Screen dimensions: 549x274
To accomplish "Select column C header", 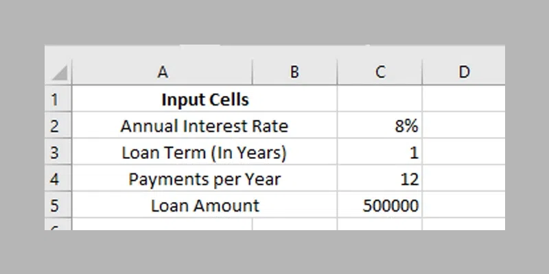I will 380,71.
